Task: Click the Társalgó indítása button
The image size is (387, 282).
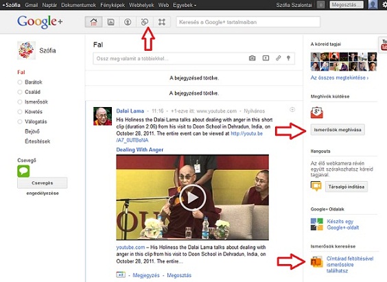Action: tap(347, 187)
